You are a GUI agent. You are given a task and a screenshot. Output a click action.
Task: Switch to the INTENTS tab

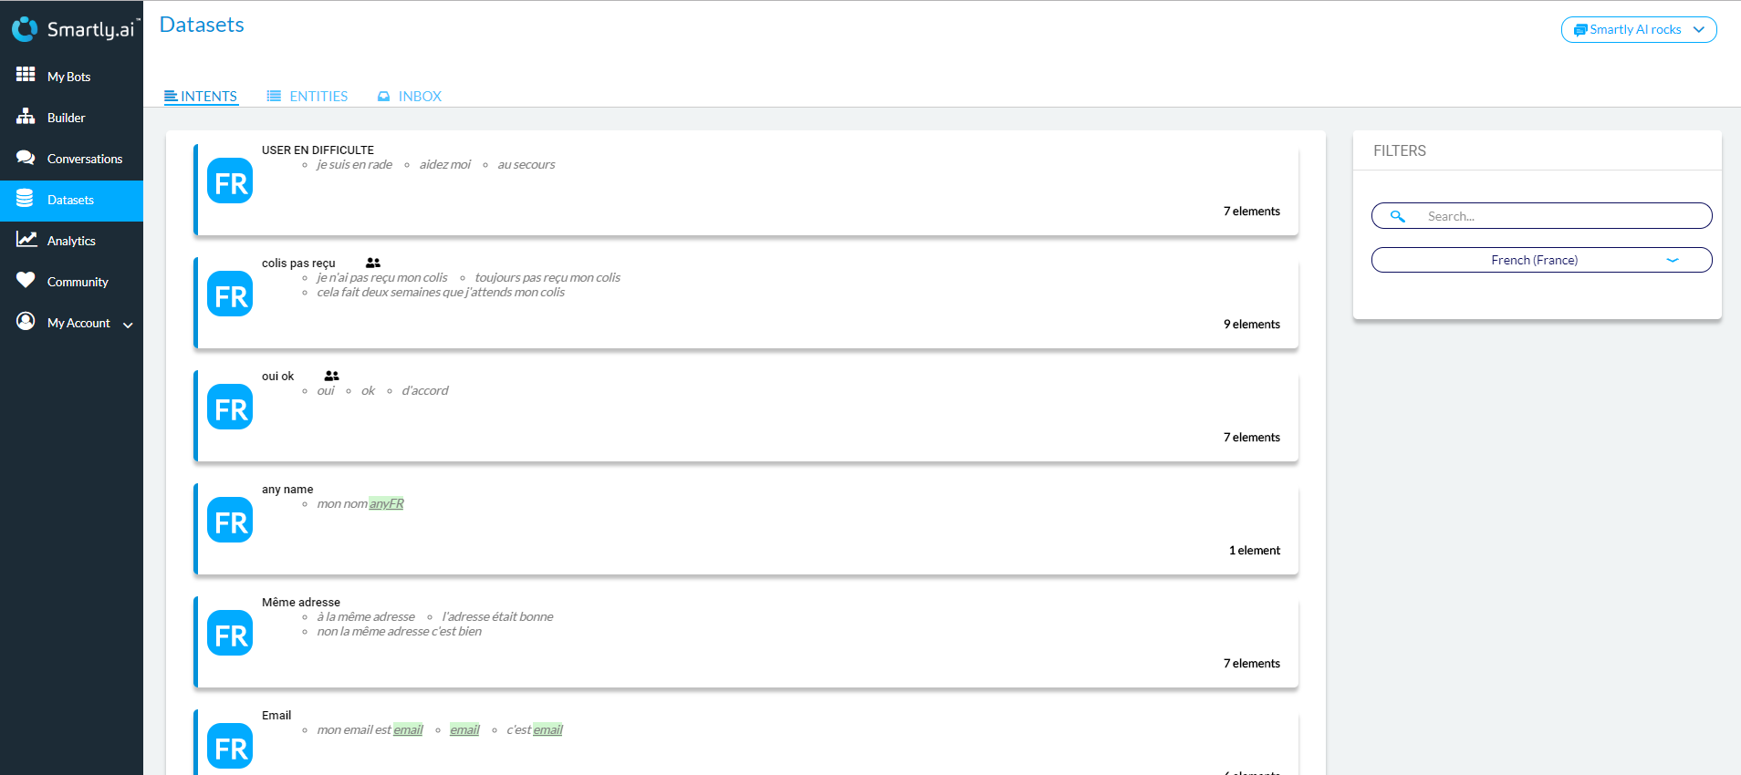[202, 96]
